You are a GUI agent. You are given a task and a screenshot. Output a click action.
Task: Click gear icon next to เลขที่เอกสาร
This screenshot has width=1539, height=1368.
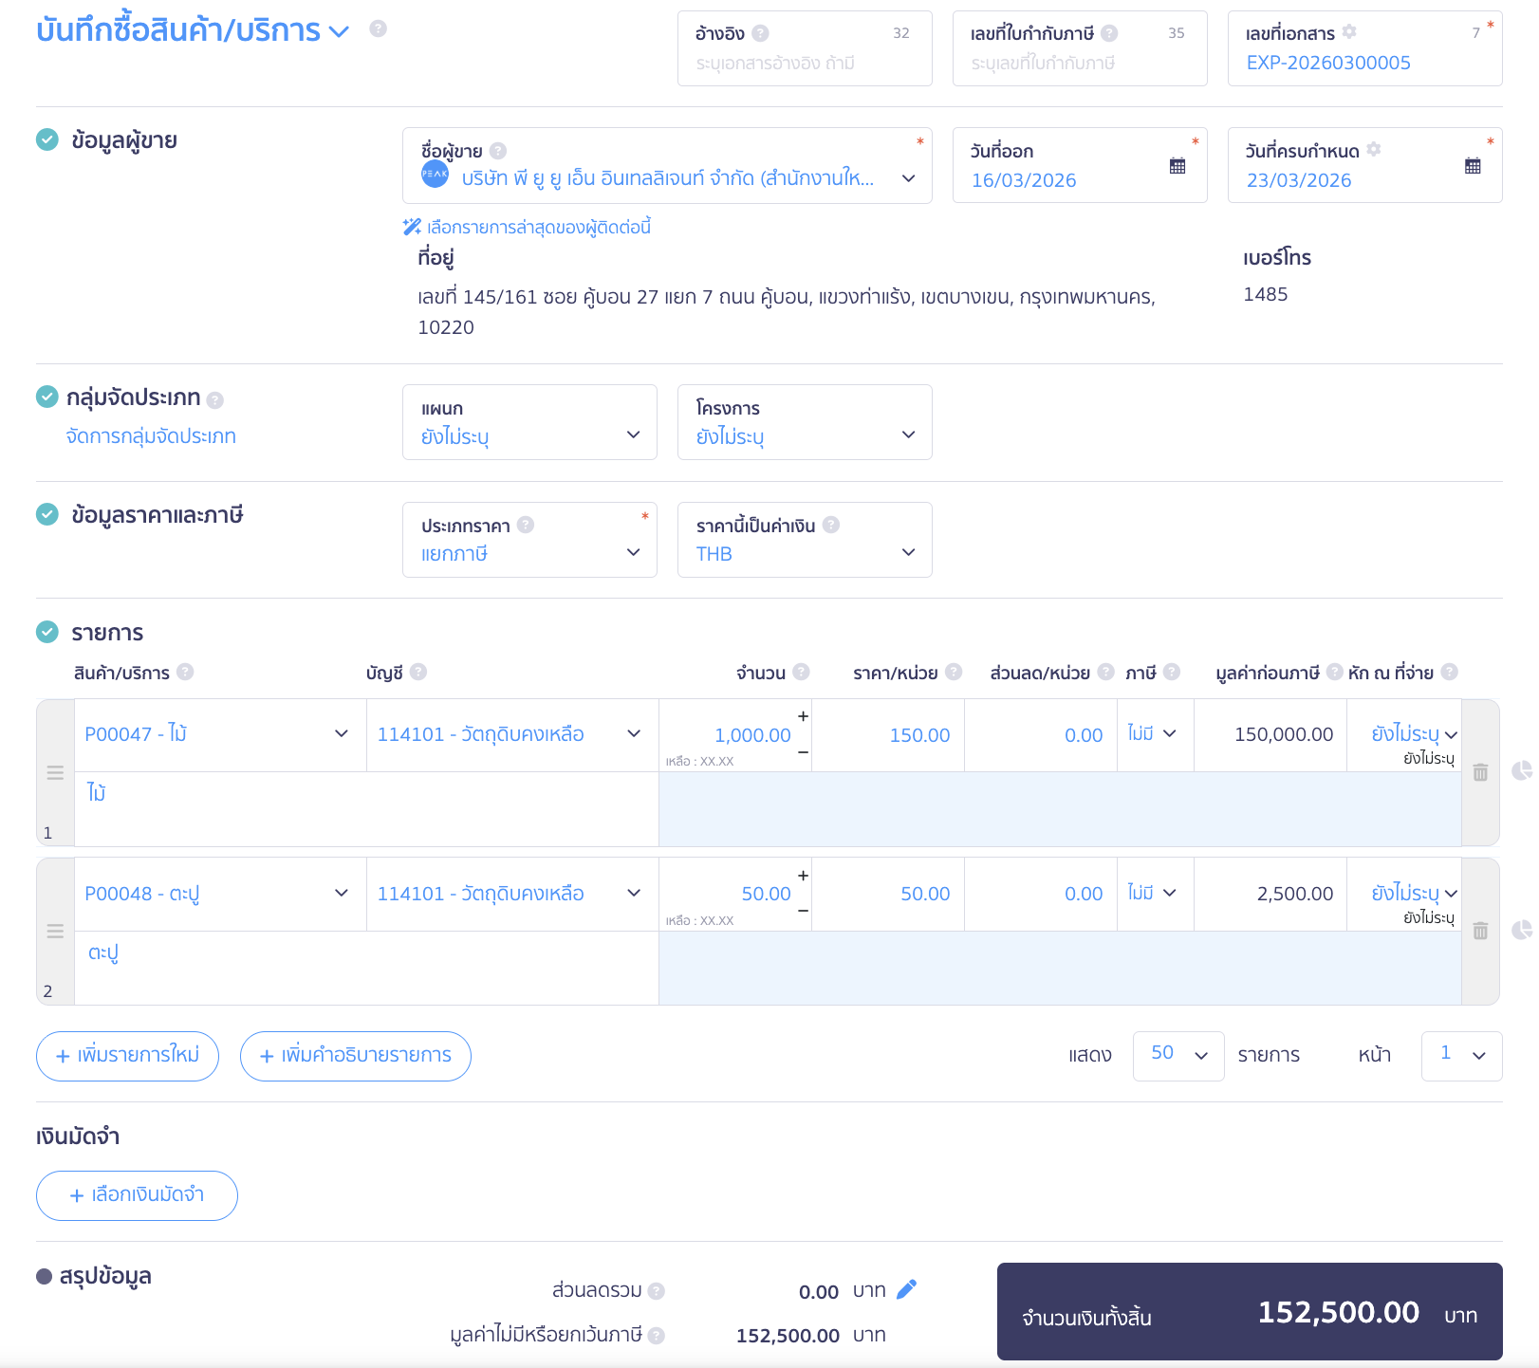[1349, 32]
